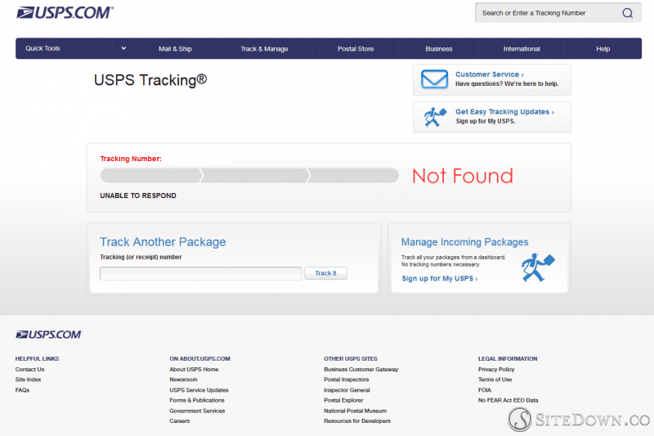Click the Customer Service envelope icon
The image size is (654, 436).
coord(435,79)
